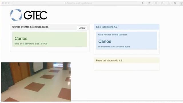Viewport: 183px width, 103px height.
Task: Click the hallway camera video thumbnail
Action: 36,82
